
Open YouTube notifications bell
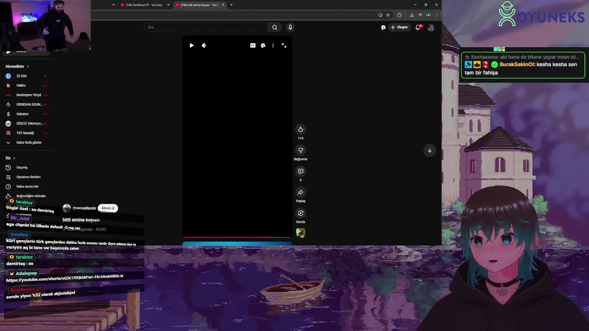pyautogui.click(x=418, y=27)
